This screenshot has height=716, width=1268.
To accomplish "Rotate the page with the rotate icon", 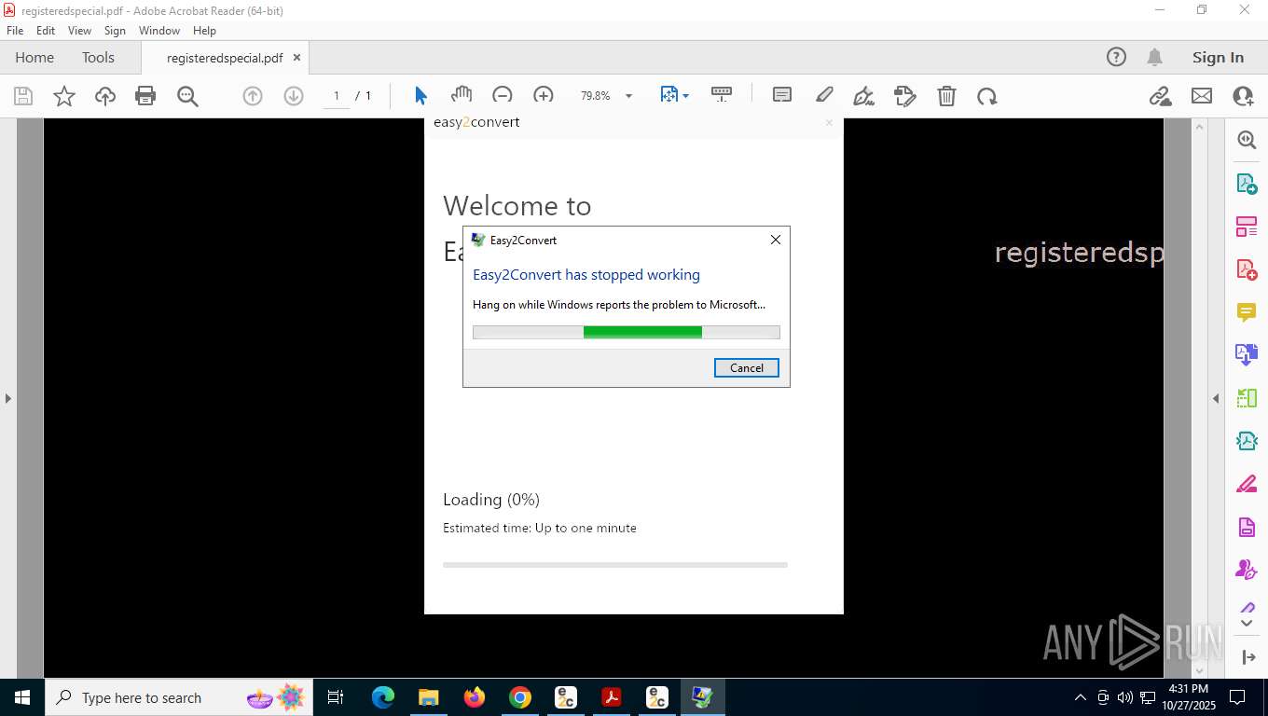I will [x=987, y=96].
